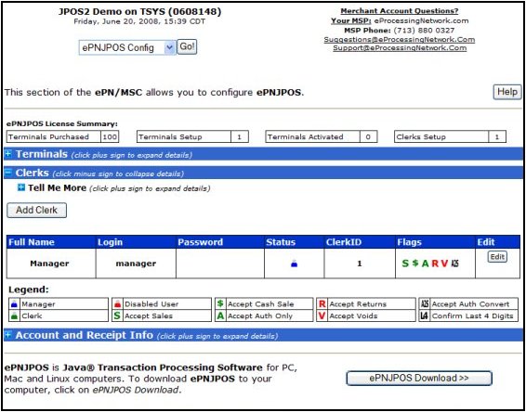Click the MSP Phone number text
This screenshot has width=526, height=412.
click(x=424, y=30)
